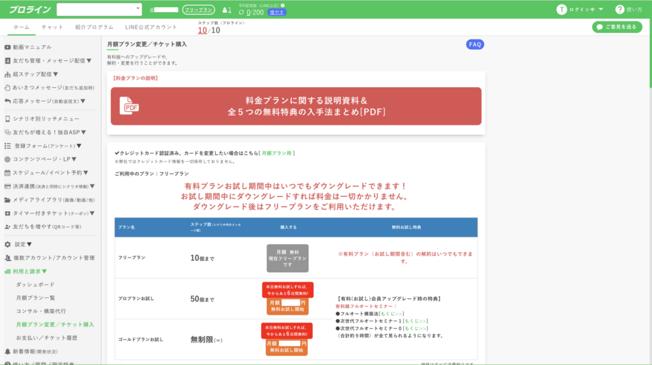Click the scenario rich menu phone icon
The height and width of the screenshot is (365, 652).
click(8, 119)
